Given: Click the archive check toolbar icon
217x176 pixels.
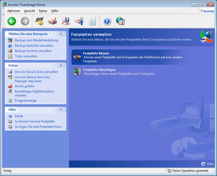Looking at the screenshot, I should coord(53,21).
